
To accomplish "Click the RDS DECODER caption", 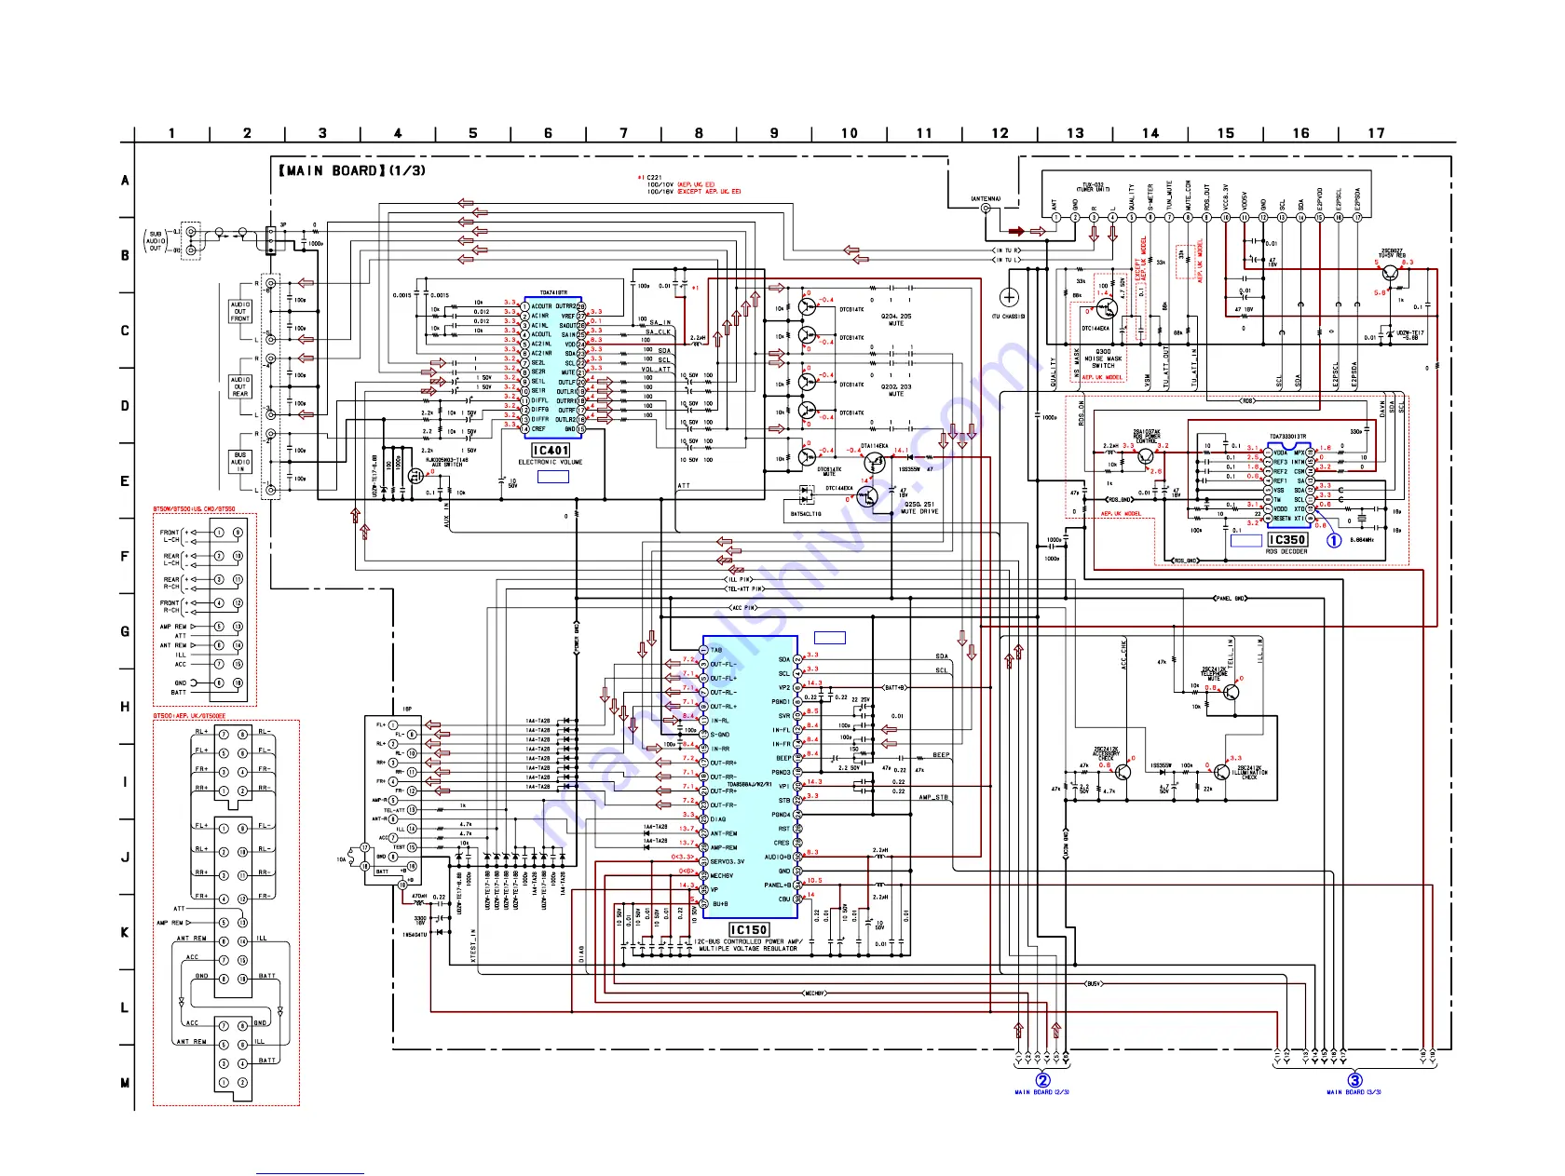I will [1286, 552].
